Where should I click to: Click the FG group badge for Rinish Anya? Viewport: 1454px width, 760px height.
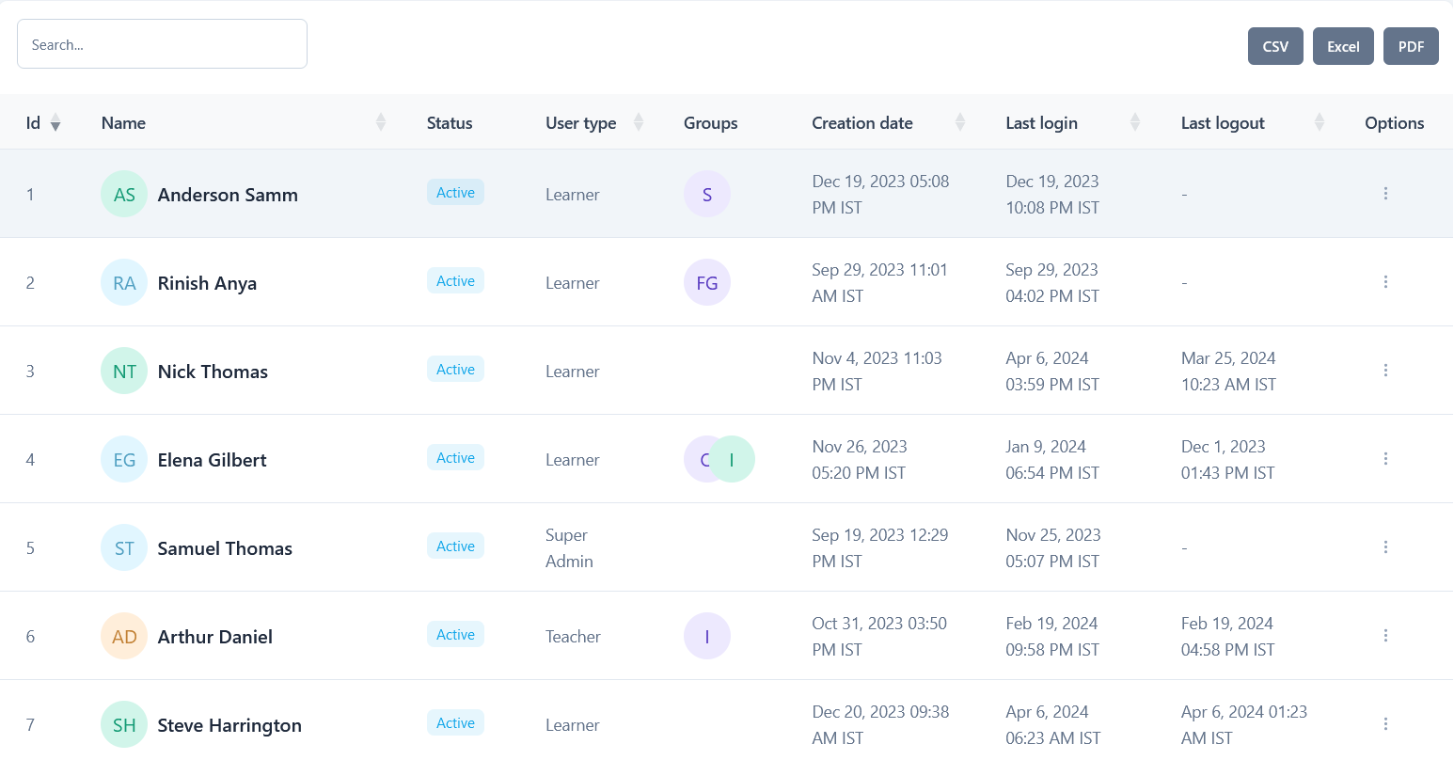(707, 282)
